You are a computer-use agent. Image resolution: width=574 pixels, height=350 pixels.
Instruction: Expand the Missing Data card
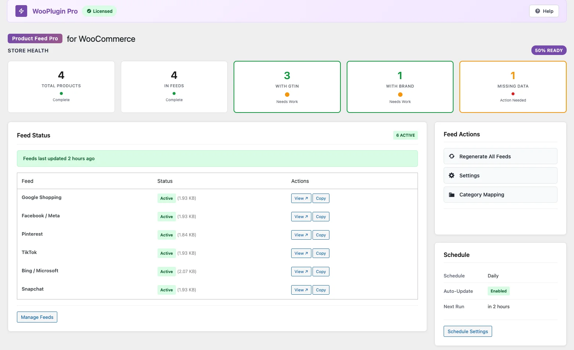[x=513, y=87]
